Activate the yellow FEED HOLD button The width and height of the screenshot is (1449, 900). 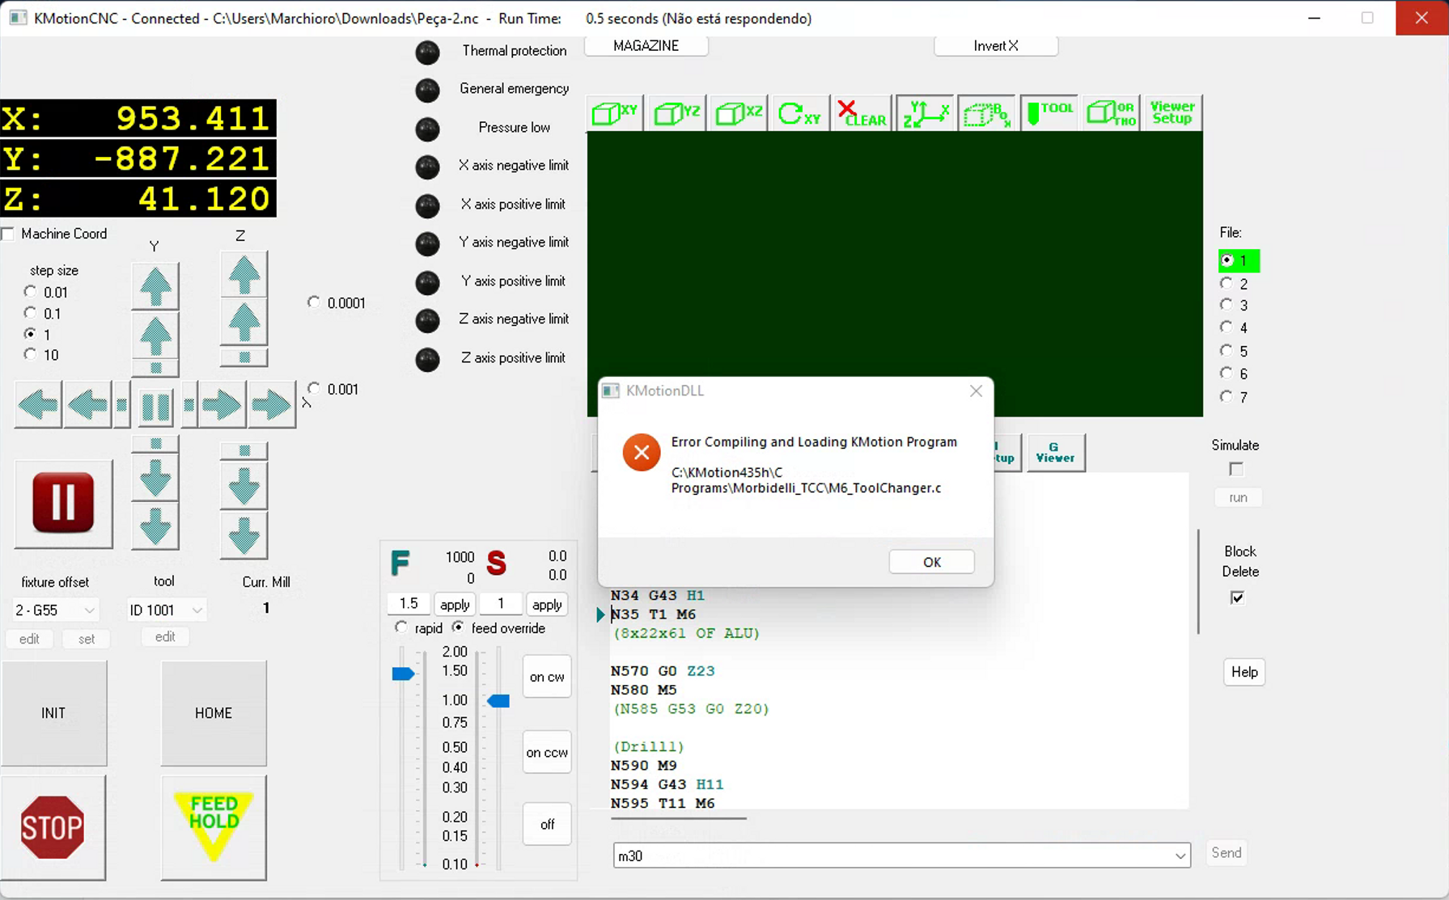[x=214, y=826]
